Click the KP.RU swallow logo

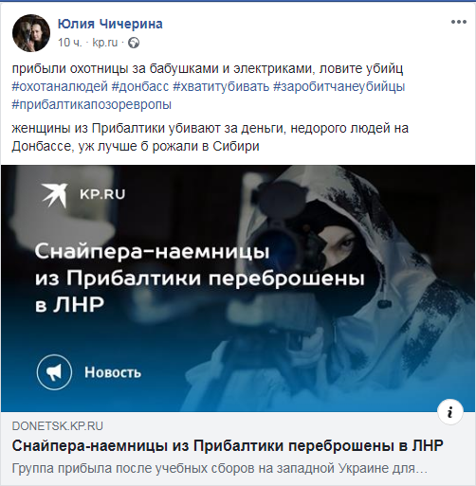pos(55,195)
